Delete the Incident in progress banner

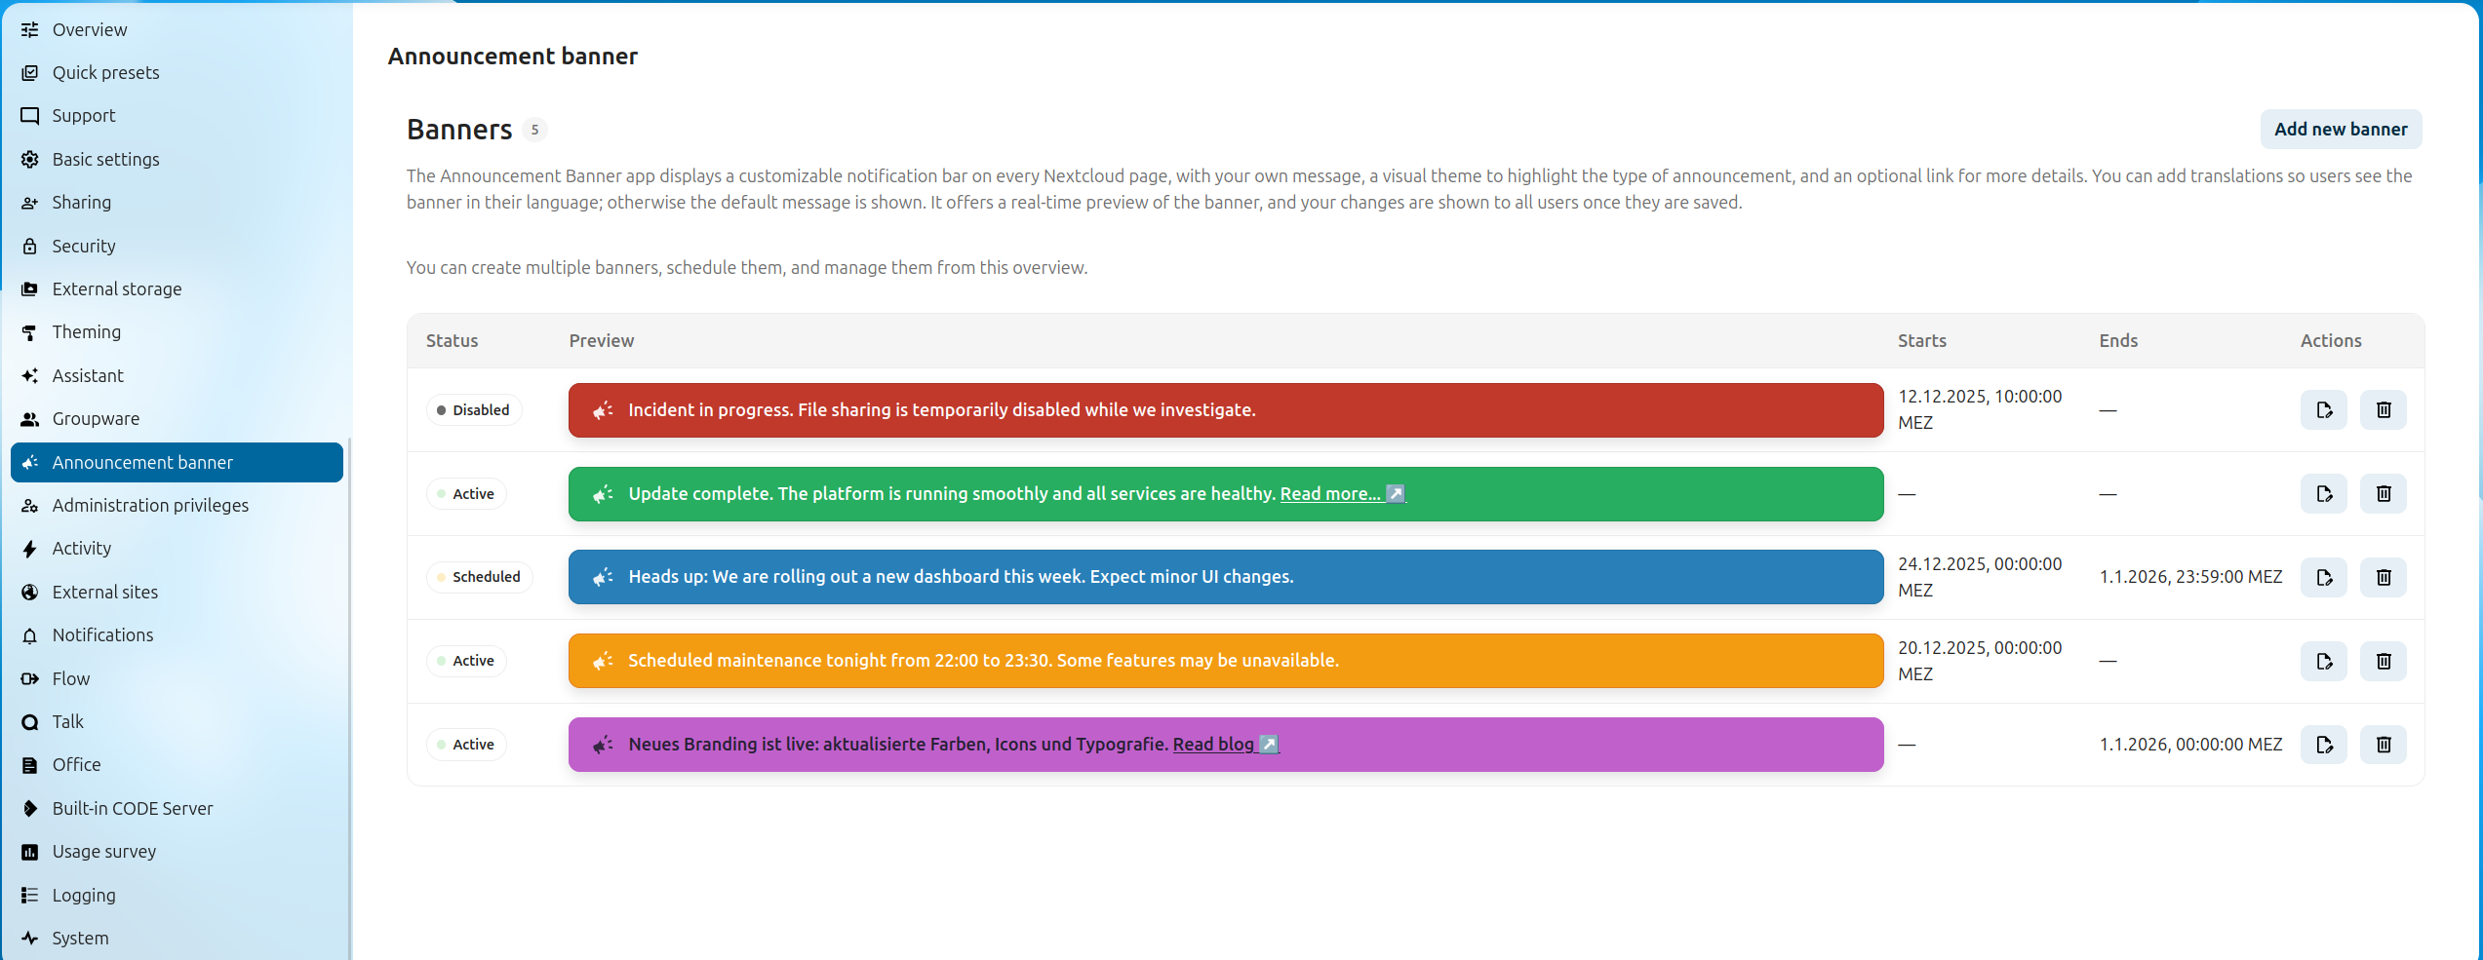tap(2384, 410)
